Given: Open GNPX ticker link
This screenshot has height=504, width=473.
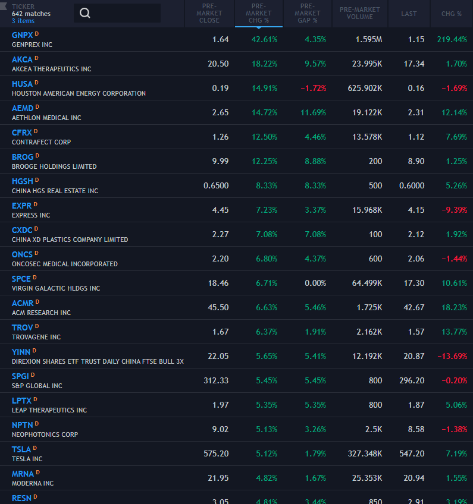Looking at the screenshot, I should click(x=22, y=35).
